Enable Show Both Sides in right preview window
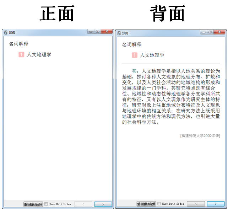This screenshot has width=228, height=209. (x=159, y=203)
